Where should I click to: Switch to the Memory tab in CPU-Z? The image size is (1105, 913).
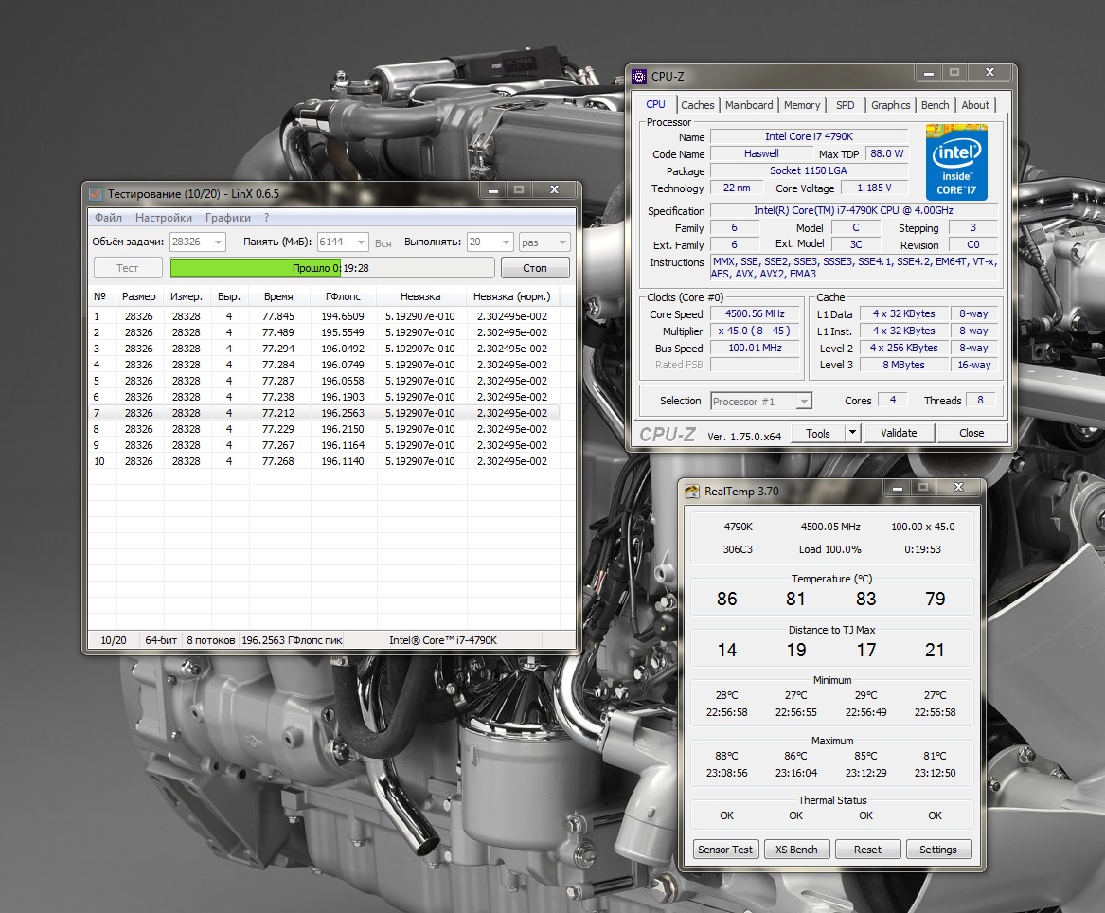(x=802, y=105)
